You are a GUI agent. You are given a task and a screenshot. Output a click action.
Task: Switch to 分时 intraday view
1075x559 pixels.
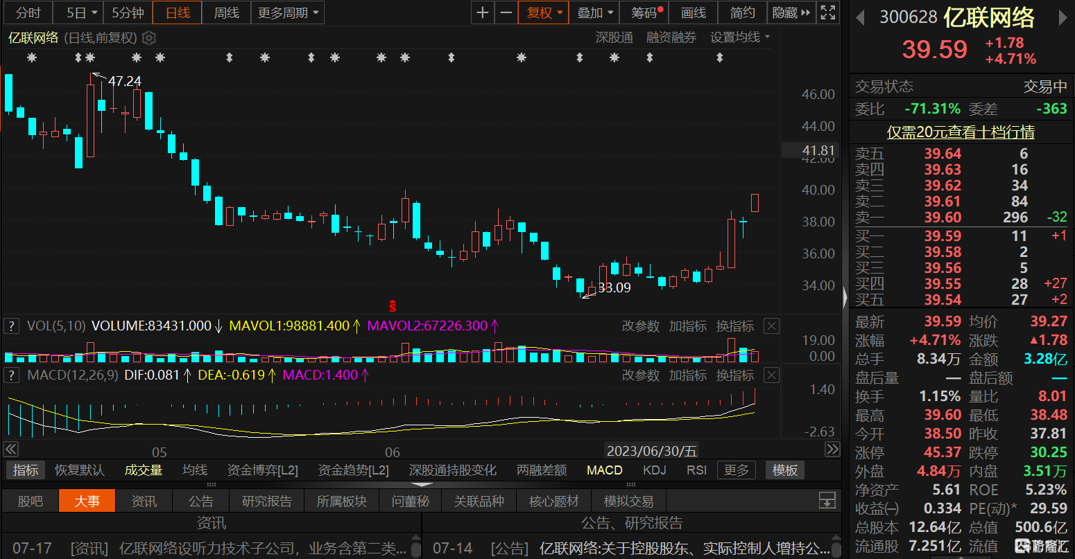coord(28,12)
